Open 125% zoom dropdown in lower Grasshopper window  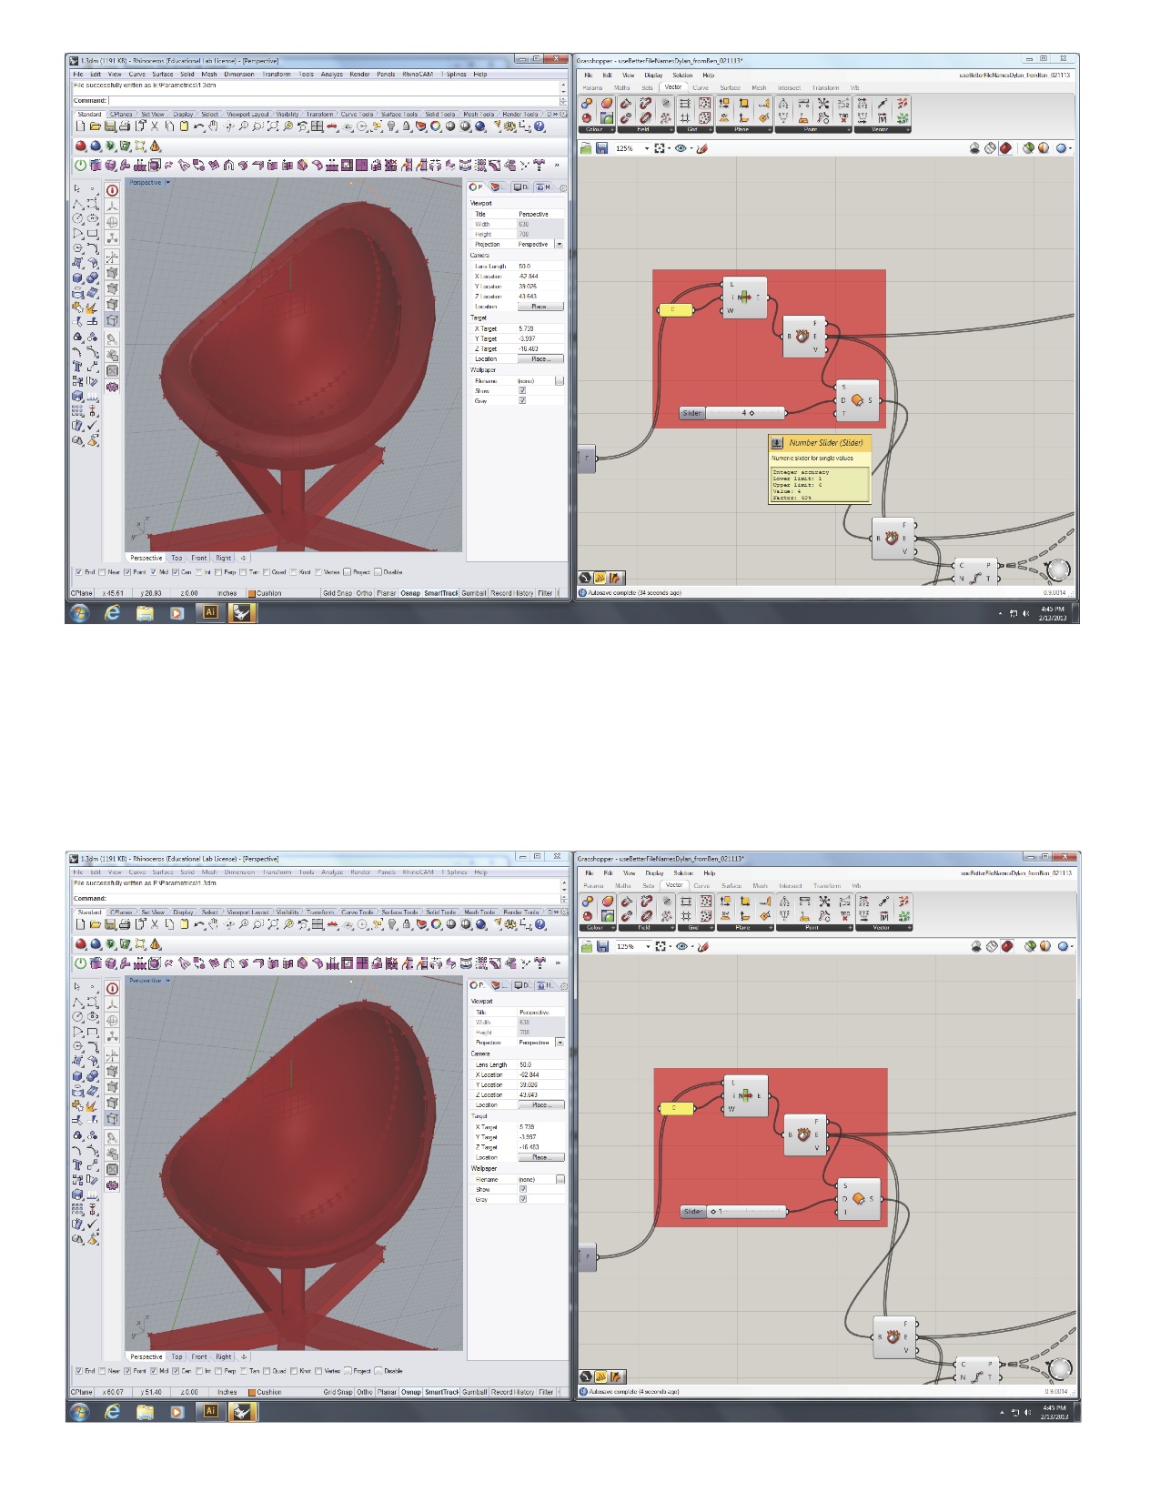(649, 946)
